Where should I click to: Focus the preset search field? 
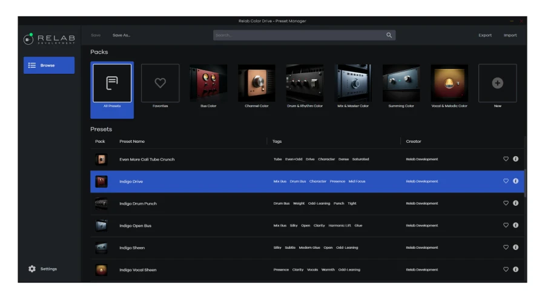click(x=304, y=35)
